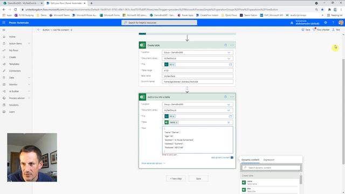345x194 pixels.
Task: Expand Create table Document Library dropdown
Action: (x=229, y=59)
